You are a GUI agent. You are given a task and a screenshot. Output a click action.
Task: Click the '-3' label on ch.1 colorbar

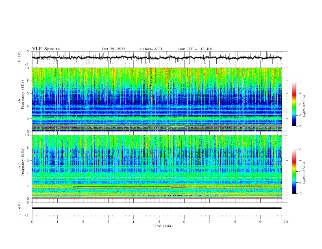(x=300, y=82)
